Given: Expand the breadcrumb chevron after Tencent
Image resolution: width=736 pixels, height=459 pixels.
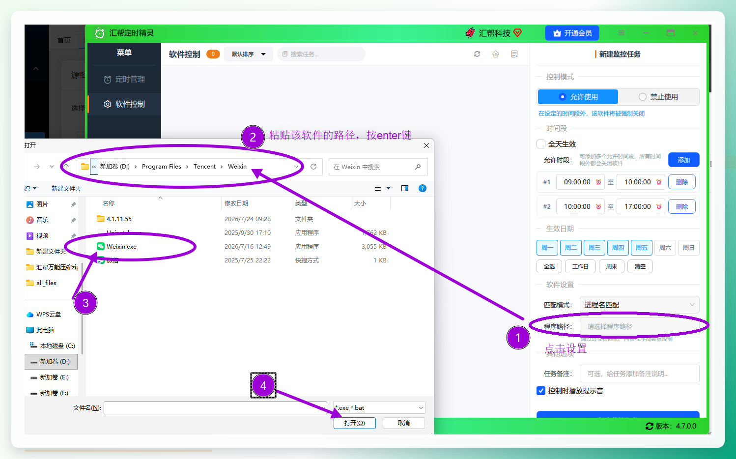Looking at the screenshot, I should pyautogui.click(x=222, y=167).
